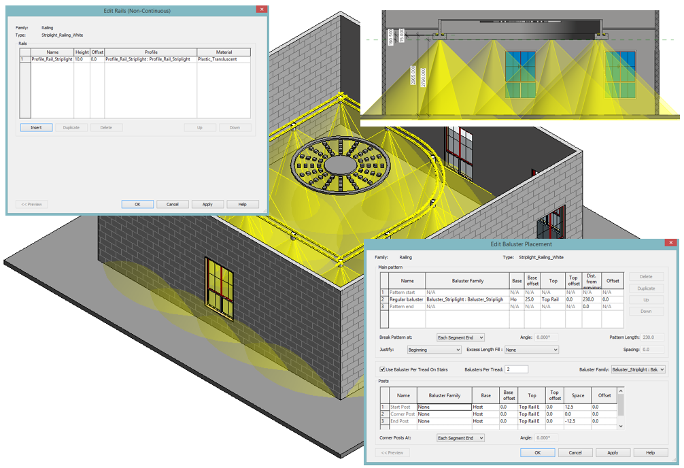Click Insert button in Edit Rails dialog
This screenshot has width=684, height=468.
[36, 127]
